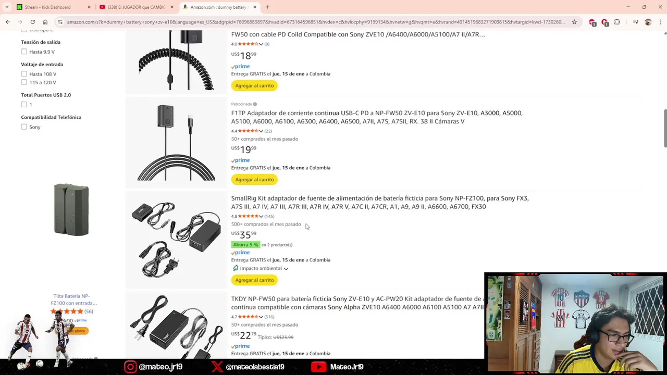This screenshot has height=375, width=667.
Task: Click the site information icon in address bar
Action: pos(60,22)
